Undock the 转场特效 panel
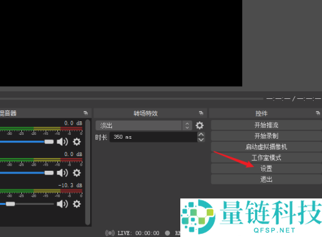 click(201, 113)
